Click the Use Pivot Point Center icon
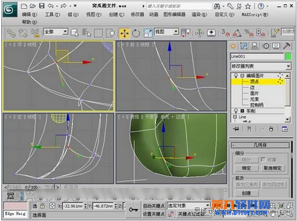The width and height of the screenshot is (297, 221). [185, 33]
